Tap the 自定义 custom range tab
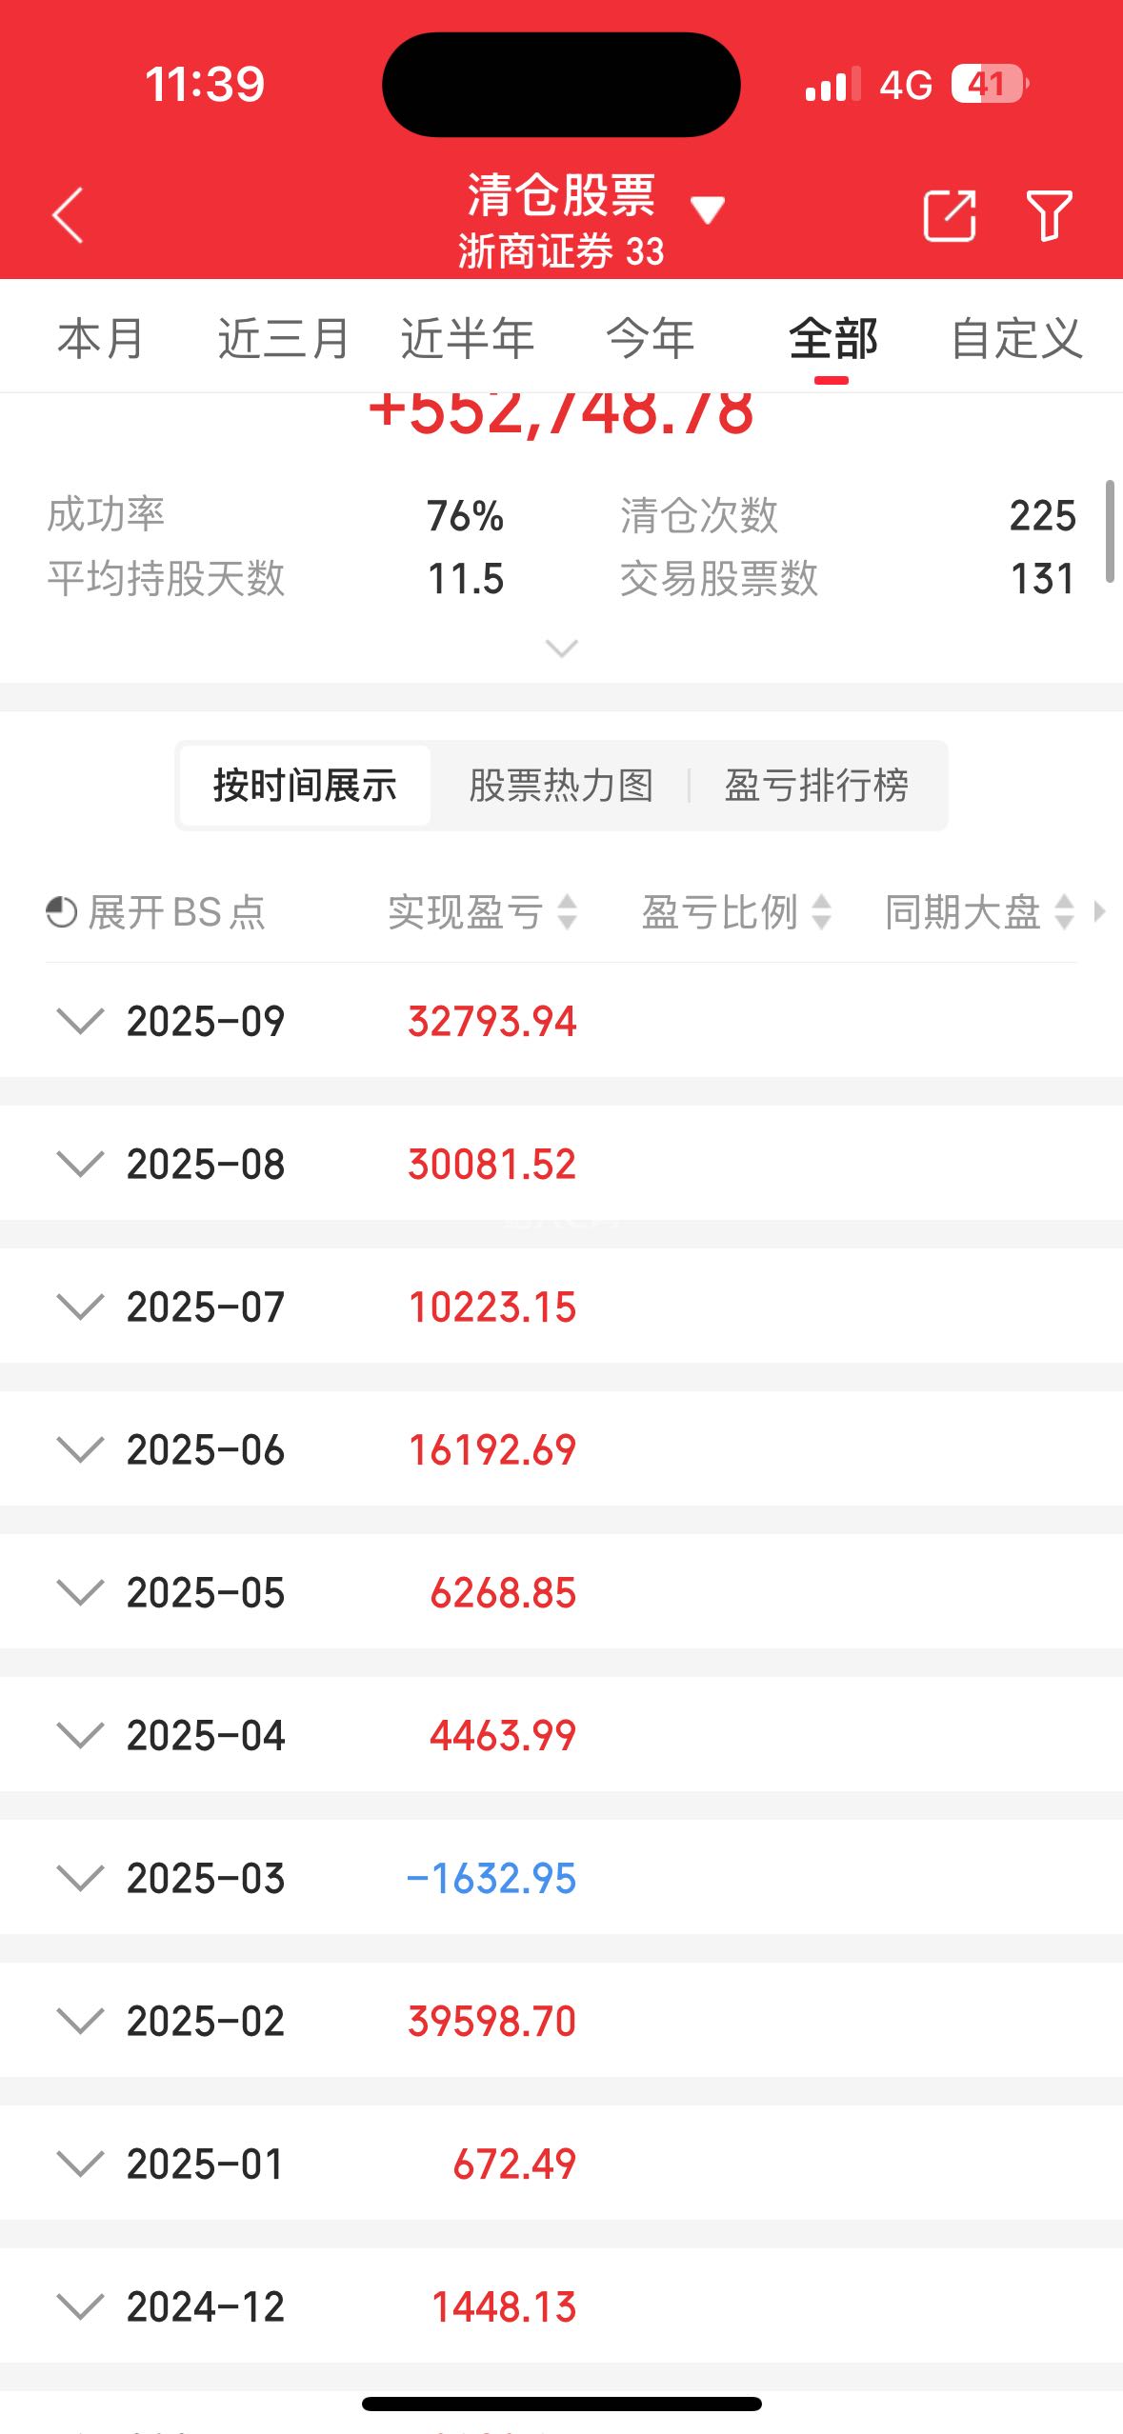Viewport: 1123px width, 2434px height. point(1016,339)
